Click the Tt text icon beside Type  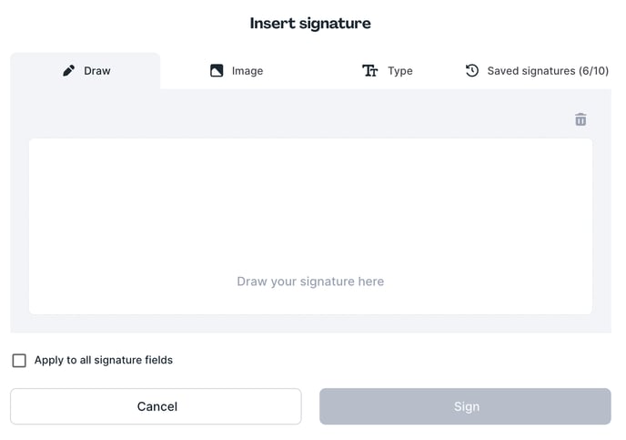click(369, 71)
